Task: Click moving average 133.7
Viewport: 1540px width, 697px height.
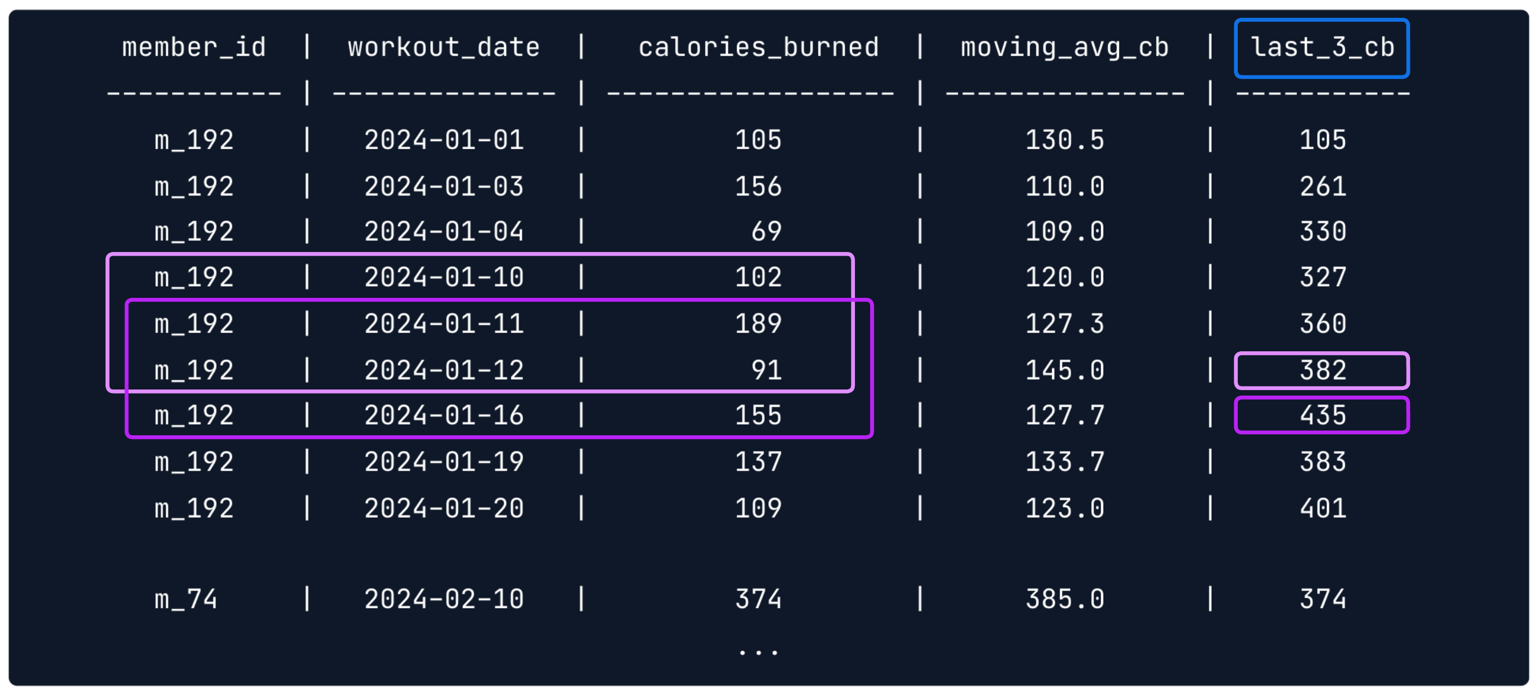Action: pyautogui.click(x=1064, y=462)
